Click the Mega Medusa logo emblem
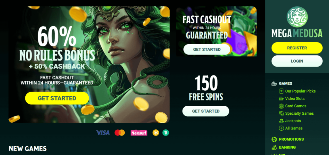 click(x=297, y=17)
